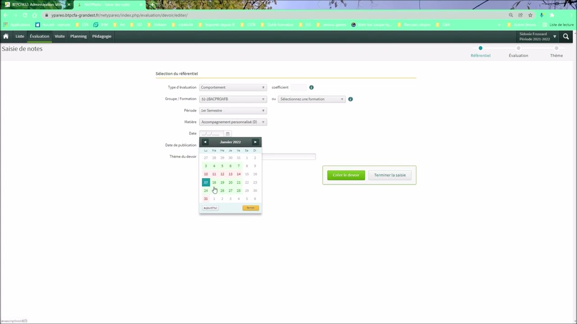This screenshot has height=324, width=577.
Task: Select January 24 in the calendar
Action: click(x=206, y=190)
